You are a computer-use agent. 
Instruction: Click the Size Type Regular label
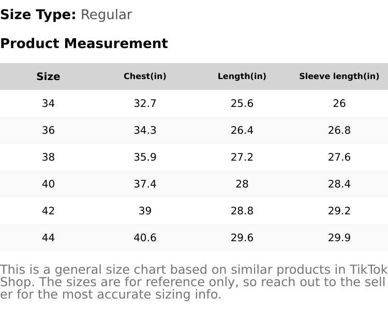click(x=66, y=15)
